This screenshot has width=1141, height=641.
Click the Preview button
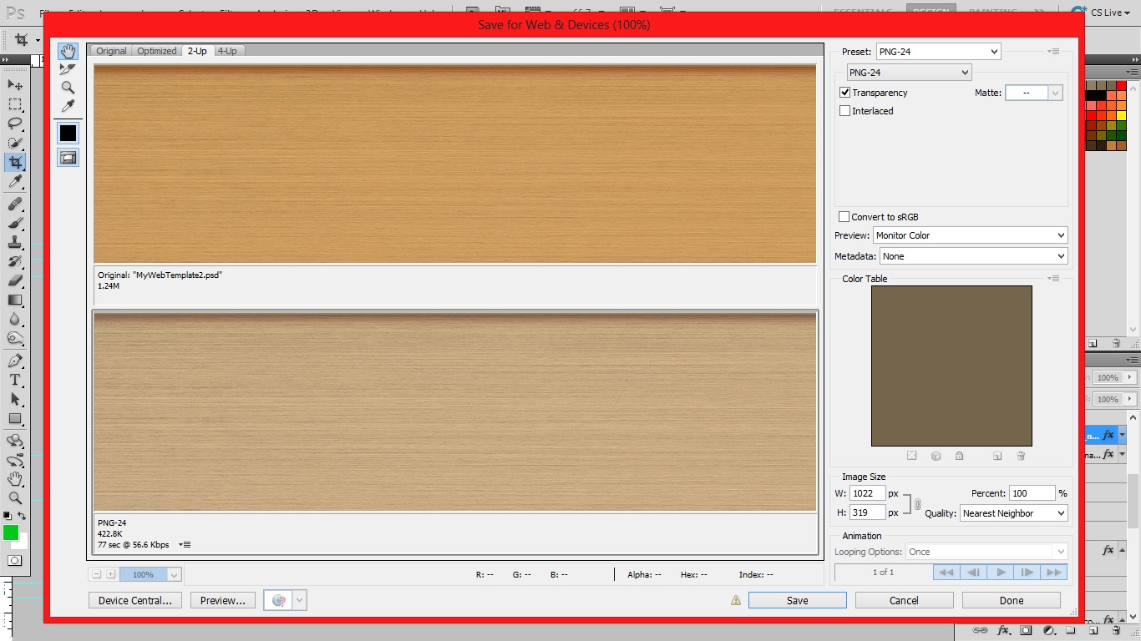(222, 600)
